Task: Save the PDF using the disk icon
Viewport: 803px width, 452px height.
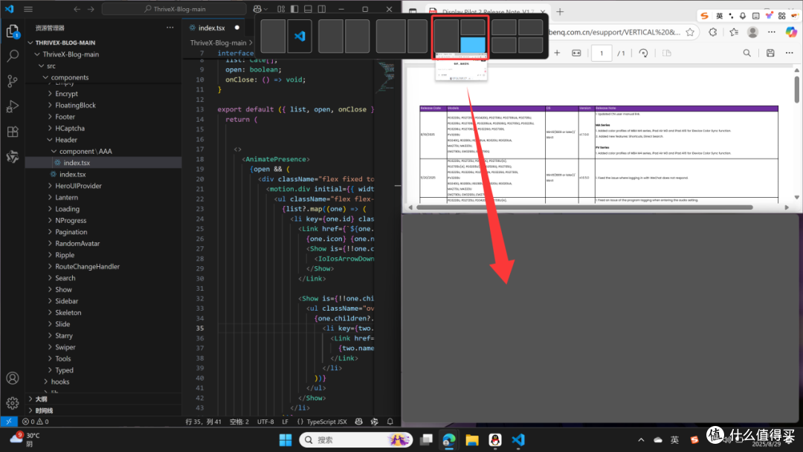Action: [x=770, y=53]
